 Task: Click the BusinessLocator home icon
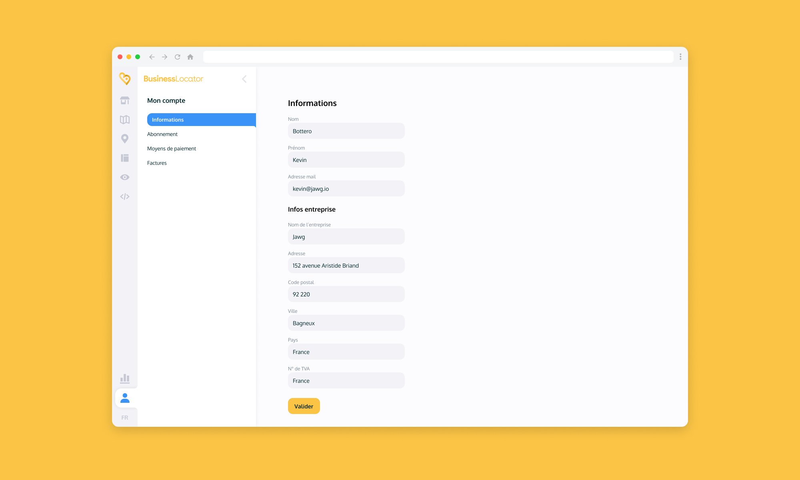[125, 79]
